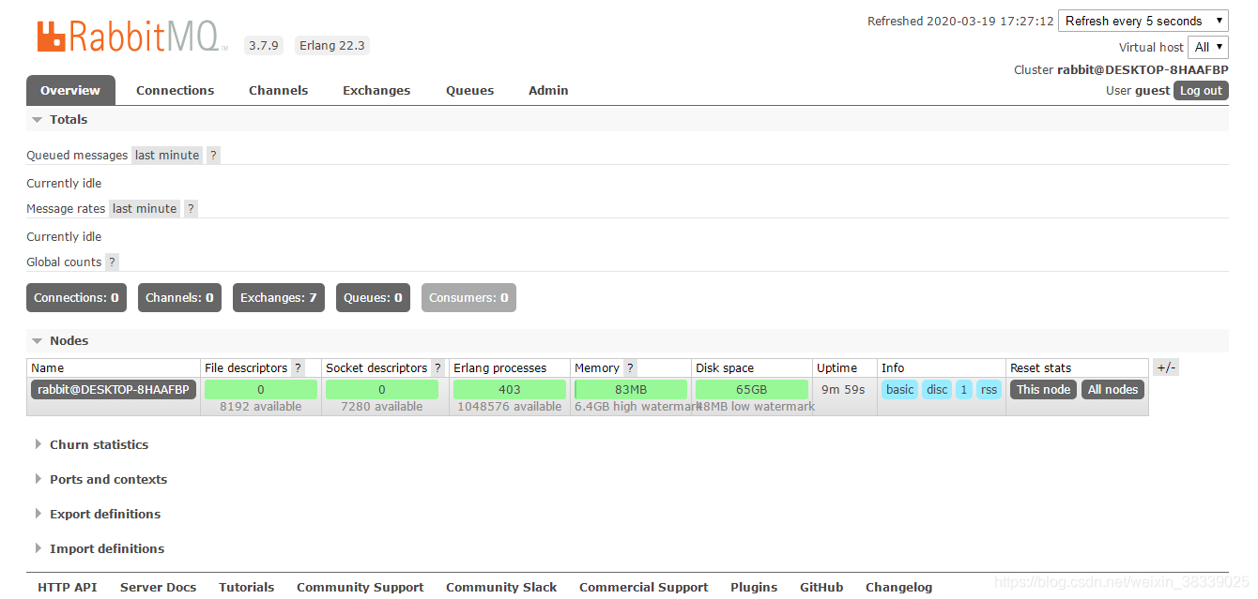Image resolution: width=1258 pixels, height=599 pixels.
Task: Open help for Global counts
Action: pos(112,262)
